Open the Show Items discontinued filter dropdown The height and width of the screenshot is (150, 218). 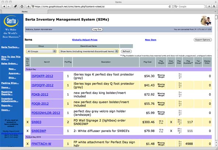coord(88,51)
